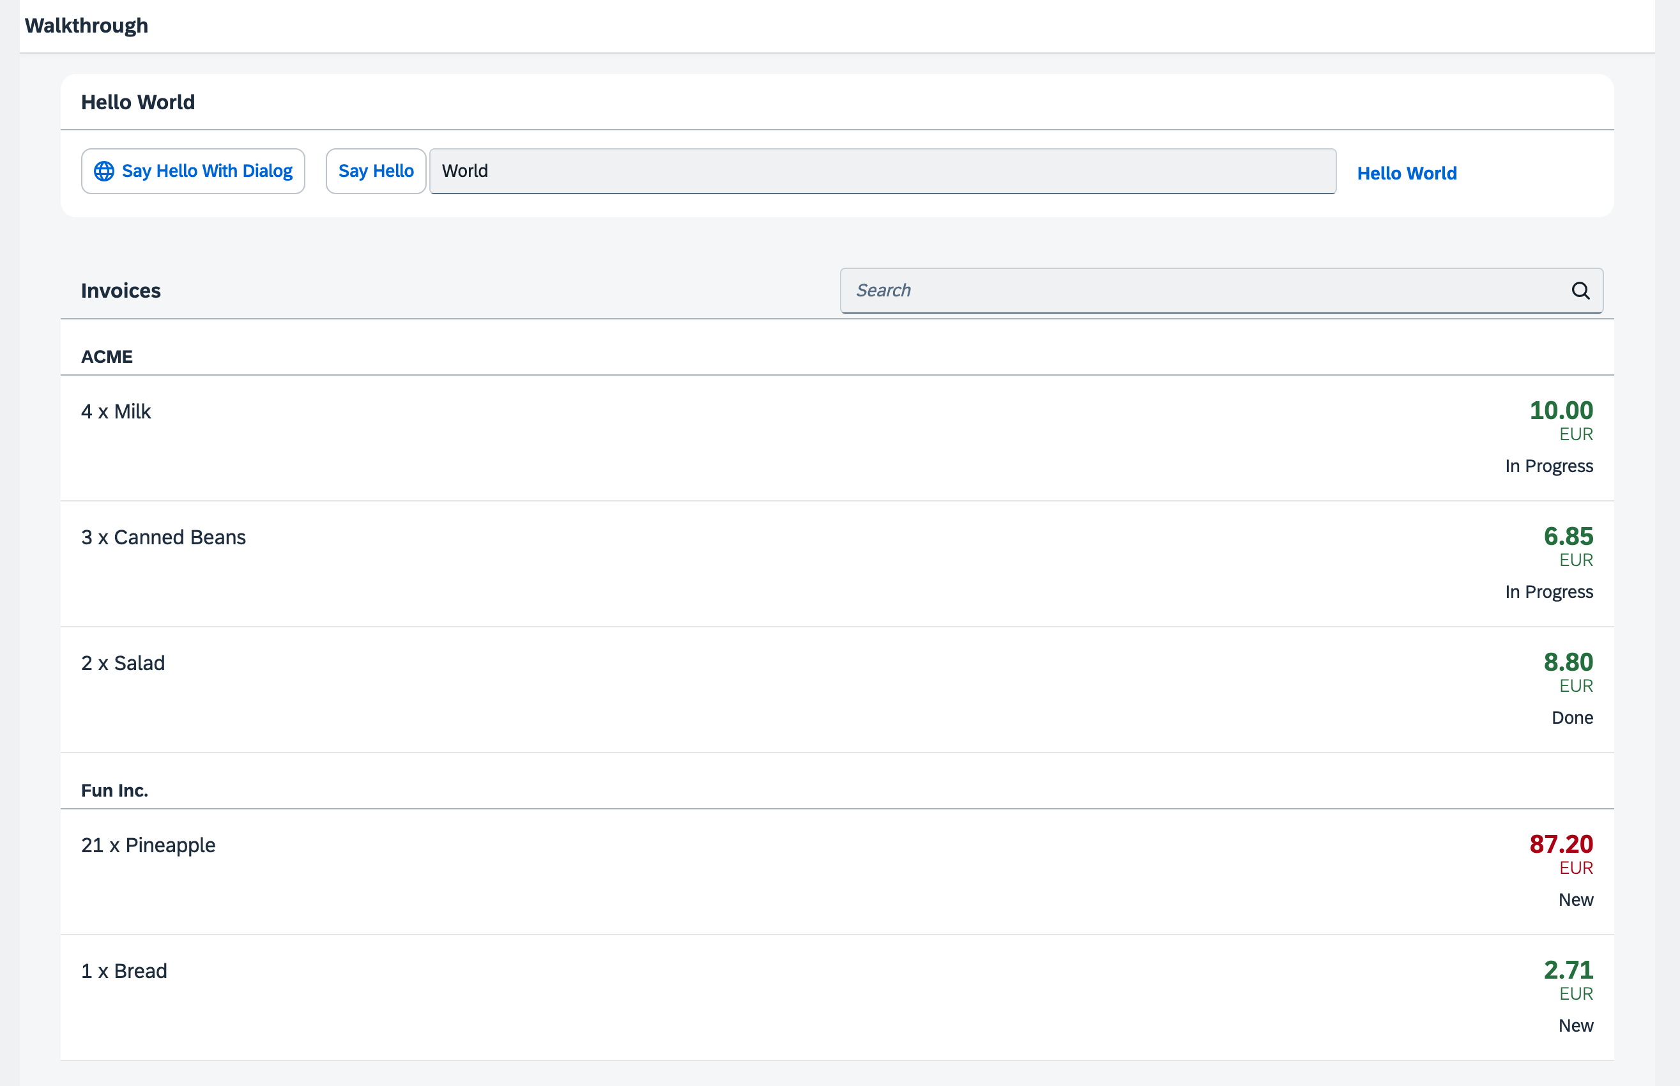Click the globe icon in the dialog button
Screen dimensions: 1680x1086
pos(104,171)
